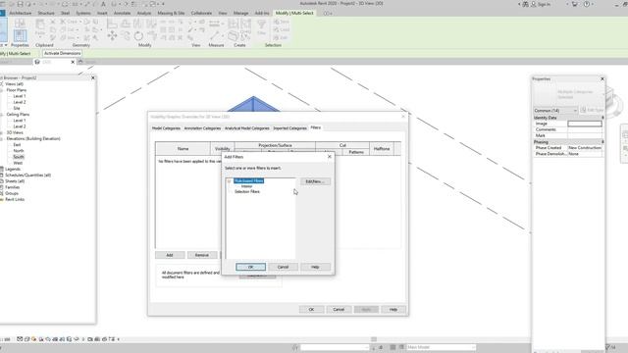628x353 pixels.
Task: Open the Annotate ribbon tab
Action: pyautogui.click(x=122, y=13)
